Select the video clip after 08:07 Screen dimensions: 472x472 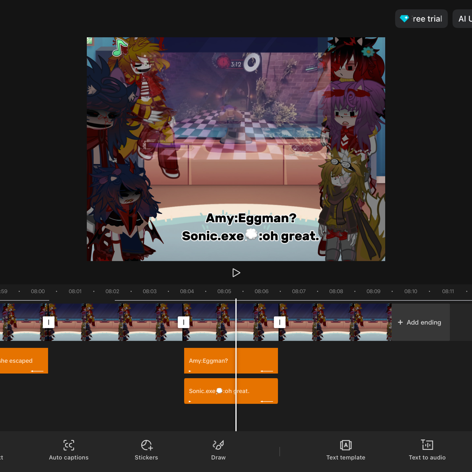point(335,322)
